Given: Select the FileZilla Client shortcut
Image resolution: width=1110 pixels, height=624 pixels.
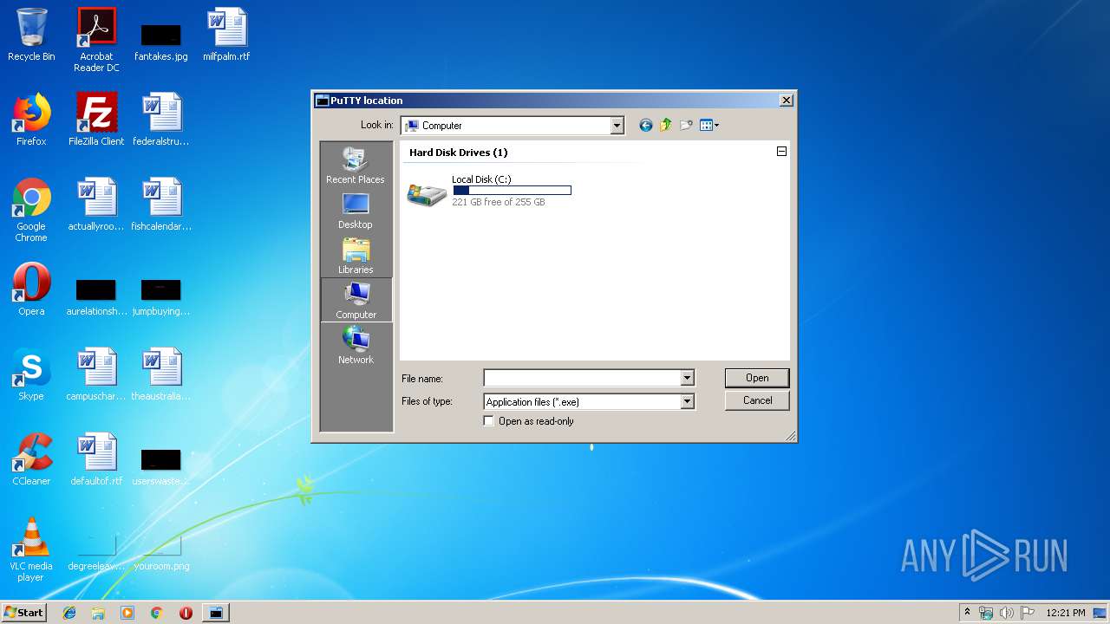Looking at the screenshot, I should pyautogui.click(x=96, y=120).
